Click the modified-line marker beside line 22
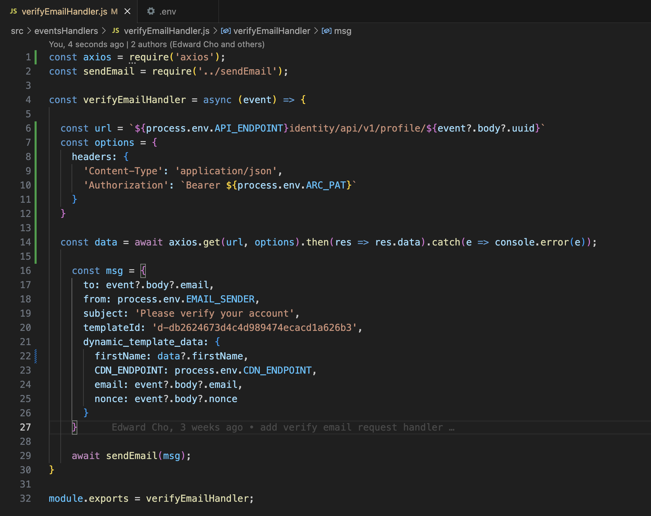This screenshot has height=516, width=651. point(36,356)
